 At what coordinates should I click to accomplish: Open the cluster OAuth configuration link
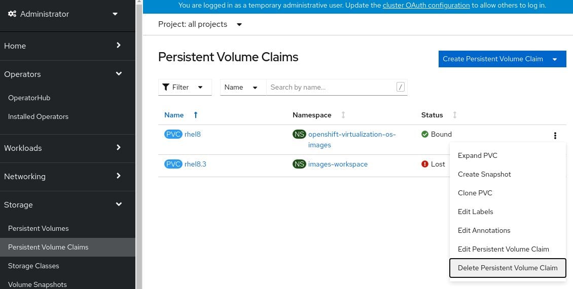coord(426,6)
